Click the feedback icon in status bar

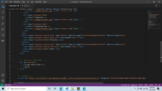(156, 85)
